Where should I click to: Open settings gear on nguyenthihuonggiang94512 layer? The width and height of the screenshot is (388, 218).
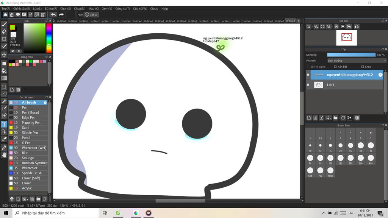(380, 75)
